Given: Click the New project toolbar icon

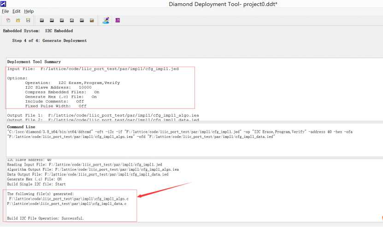Looking at the screenshot, I should click(8, 20).
